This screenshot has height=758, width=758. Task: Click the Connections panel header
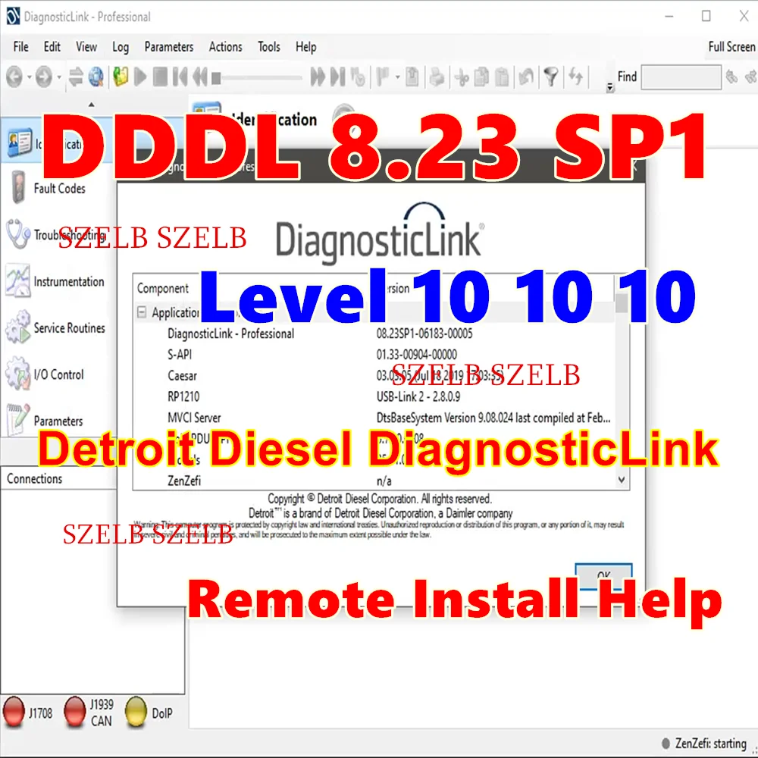58,478
